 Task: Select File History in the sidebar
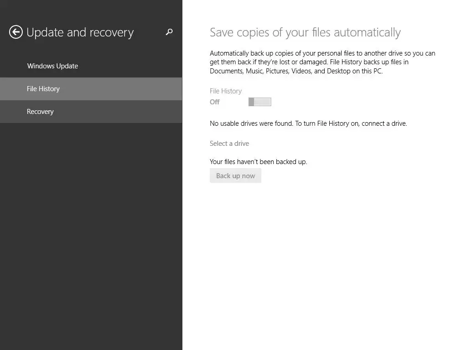pos(43,89)
